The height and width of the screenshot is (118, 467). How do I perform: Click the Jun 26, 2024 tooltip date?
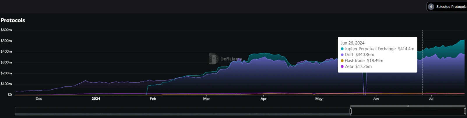point(353,43)
